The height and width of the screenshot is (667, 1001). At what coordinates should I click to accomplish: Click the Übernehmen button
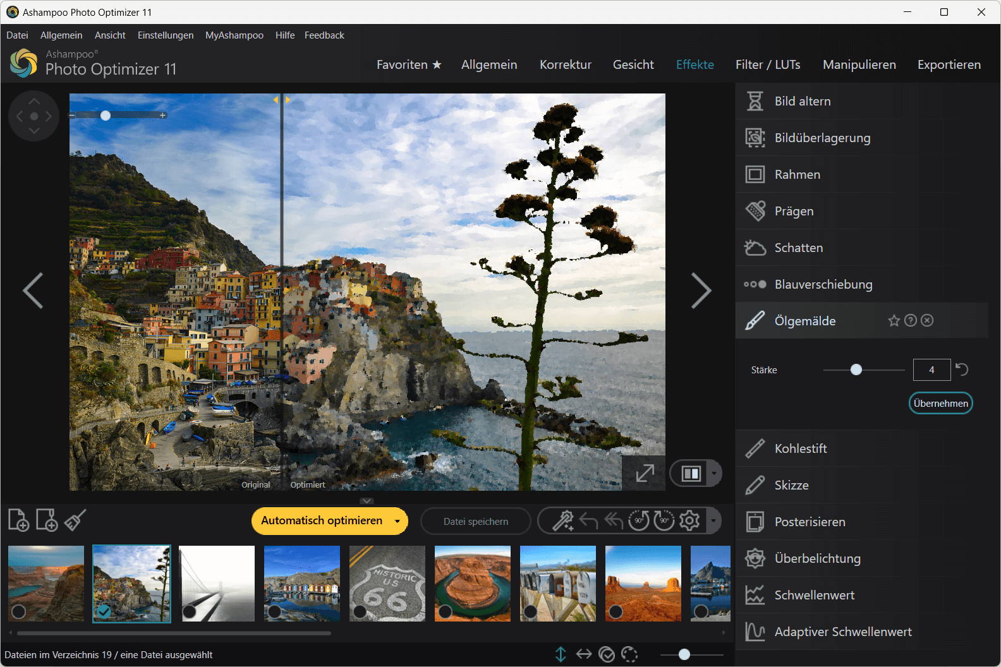[x=940, y=404]
